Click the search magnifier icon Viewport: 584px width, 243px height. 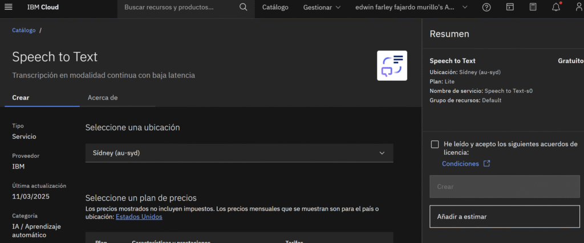[244, 7]
